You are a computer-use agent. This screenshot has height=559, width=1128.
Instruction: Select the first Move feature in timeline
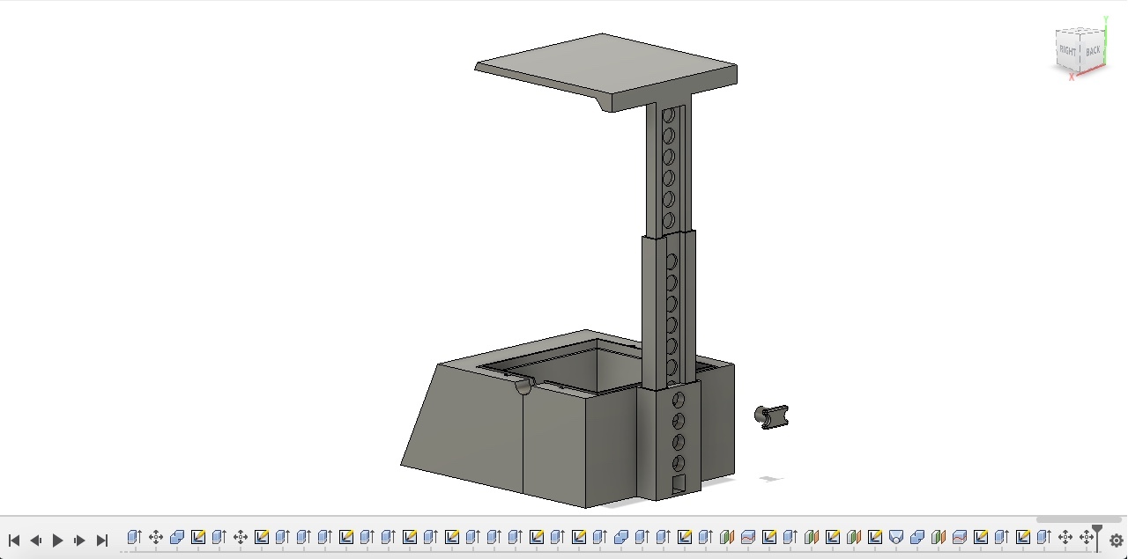tap(156, 537)
